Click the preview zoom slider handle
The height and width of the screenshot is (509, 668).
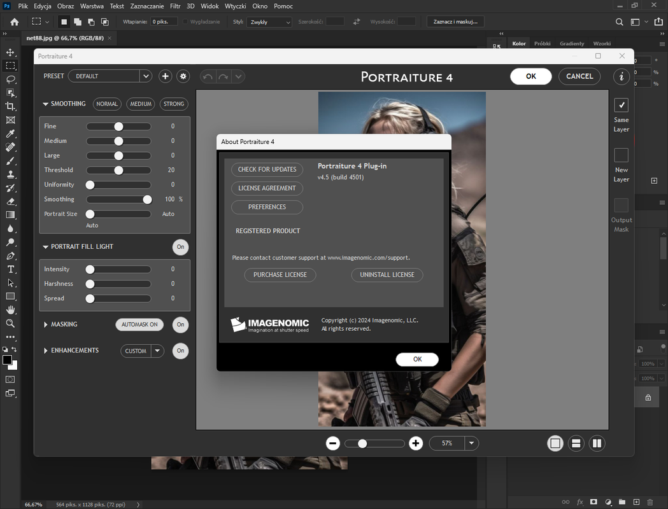point(362,444)
